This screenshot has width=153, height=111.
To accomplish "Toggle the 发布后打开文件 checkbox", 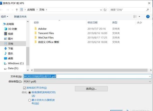I will point(24,88).
